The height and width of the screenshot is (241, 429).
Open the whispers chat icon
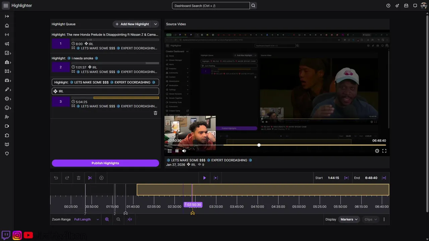pos(415,6)
